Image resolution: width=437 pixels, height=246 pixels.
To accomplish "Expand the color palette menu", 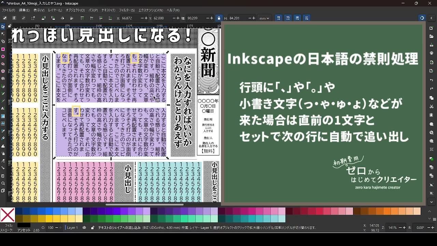I will [434, 219].
